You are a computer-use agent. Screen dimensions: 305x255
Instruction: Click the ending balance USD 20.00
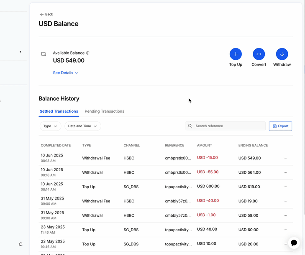[249, 244]
